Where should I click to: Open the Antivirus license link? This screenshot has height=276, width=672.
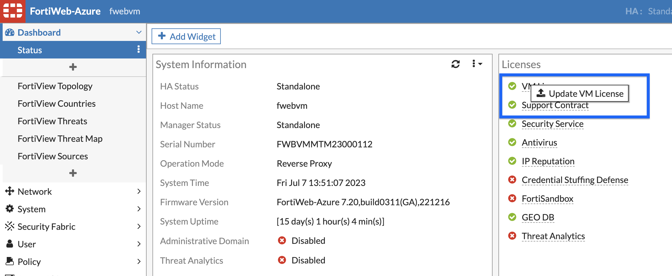pos(539,142)
